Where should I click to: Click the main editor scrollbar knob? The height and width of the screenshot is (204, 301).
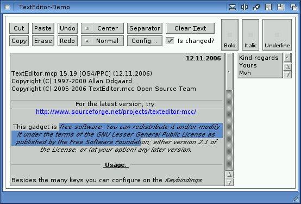pyautogui.click(x=229, y=72)
